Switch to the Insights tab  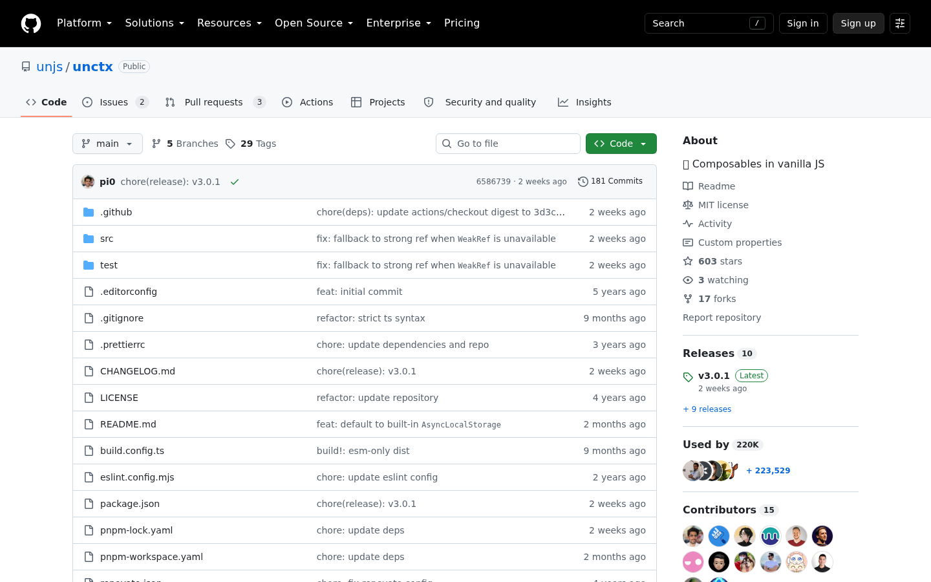(584, 102)
